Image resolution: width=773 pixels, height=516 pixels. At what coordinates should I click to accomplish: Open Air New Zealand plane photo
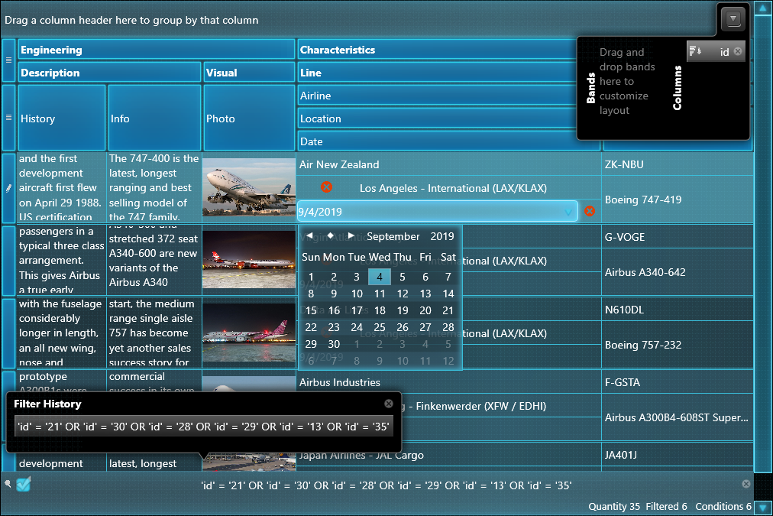pyautogui.click(x=249, y=187)
